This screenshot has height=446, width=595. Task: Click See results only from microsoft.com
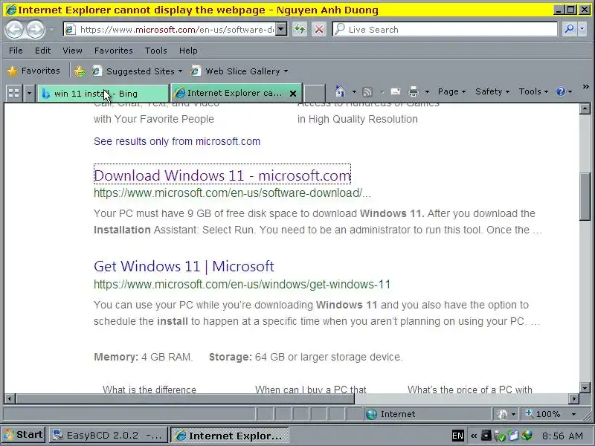[x=177, y=141]
